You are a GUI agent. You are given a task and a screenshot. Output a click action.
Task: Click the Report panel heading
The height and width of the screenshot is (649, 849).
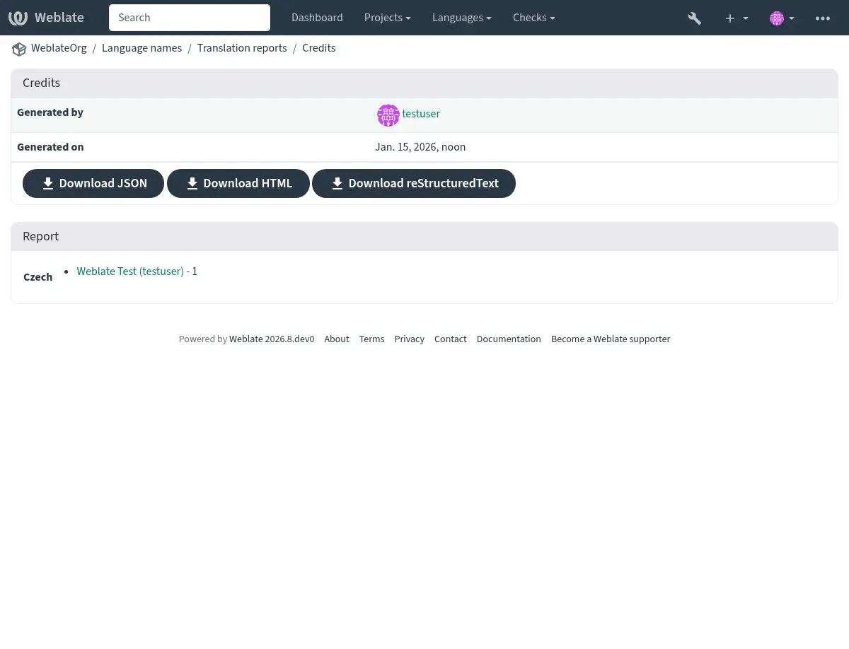(x=40, y=236)
